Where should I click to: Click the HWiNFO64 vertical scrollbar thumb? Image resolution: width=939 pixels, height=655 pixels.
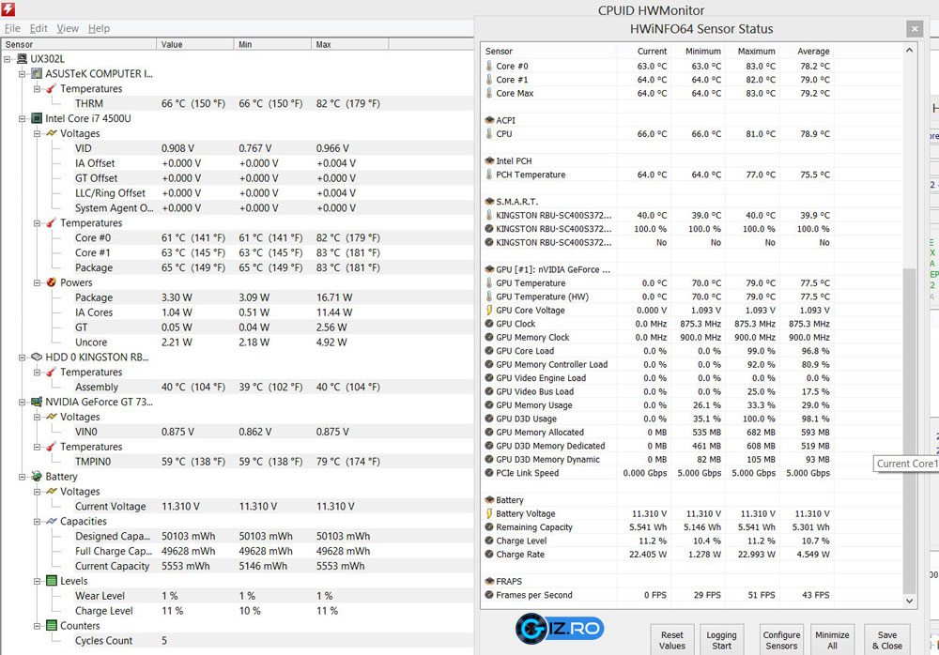[909, 429]
